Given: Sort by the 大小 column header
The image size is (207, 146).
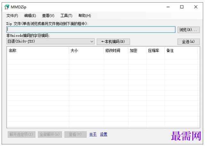Looking at the screenshot, I should [x=86, y=51].
